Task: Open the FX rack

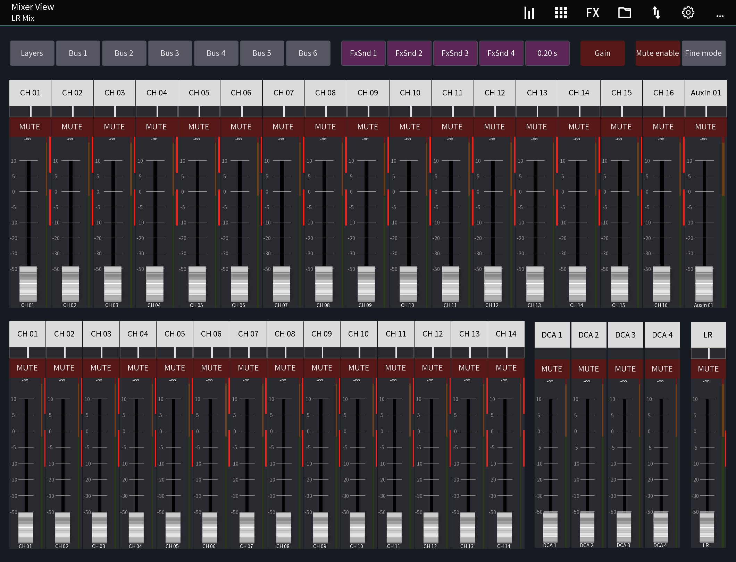Action: pos(593,12)
